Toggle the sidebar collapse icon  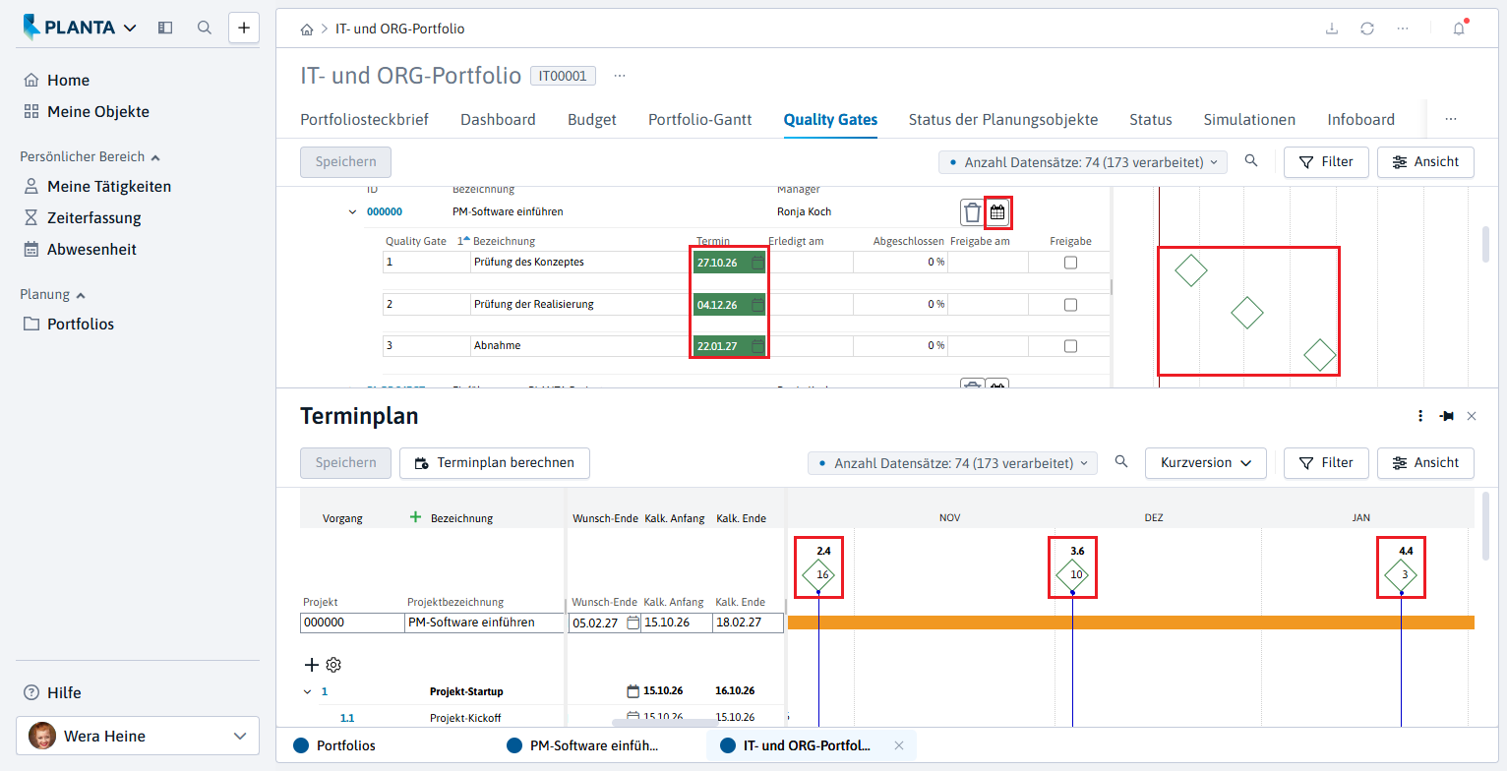click(x=165, y=28)
